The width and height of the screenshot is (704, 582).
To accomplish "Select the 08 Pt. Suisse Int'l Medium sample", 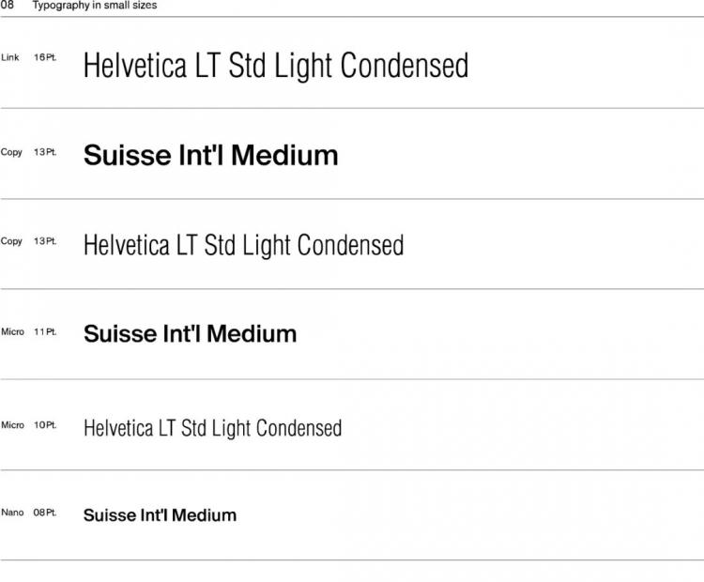I will (x=160, y=515).
